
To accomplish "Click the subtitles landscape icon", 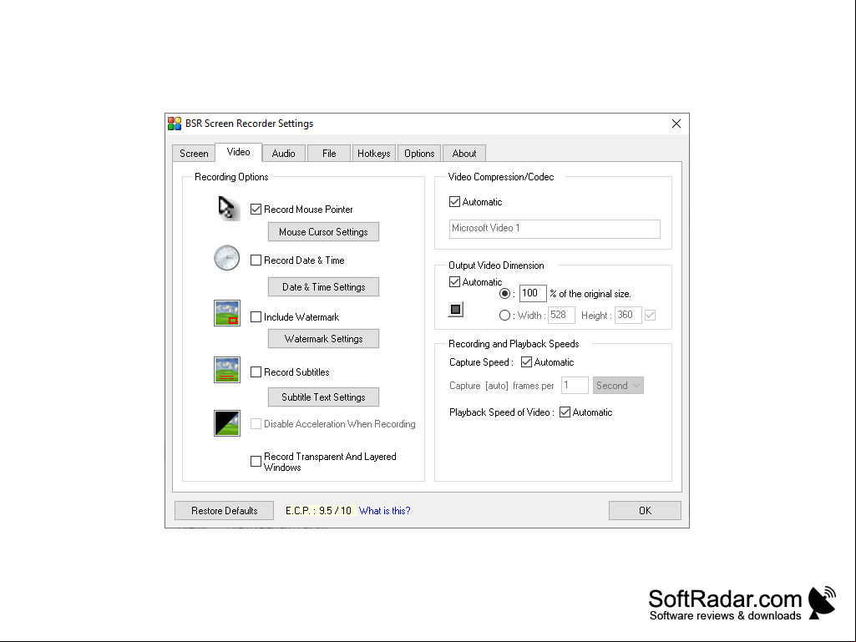I will pyautogui.click(x=227, y=370).
